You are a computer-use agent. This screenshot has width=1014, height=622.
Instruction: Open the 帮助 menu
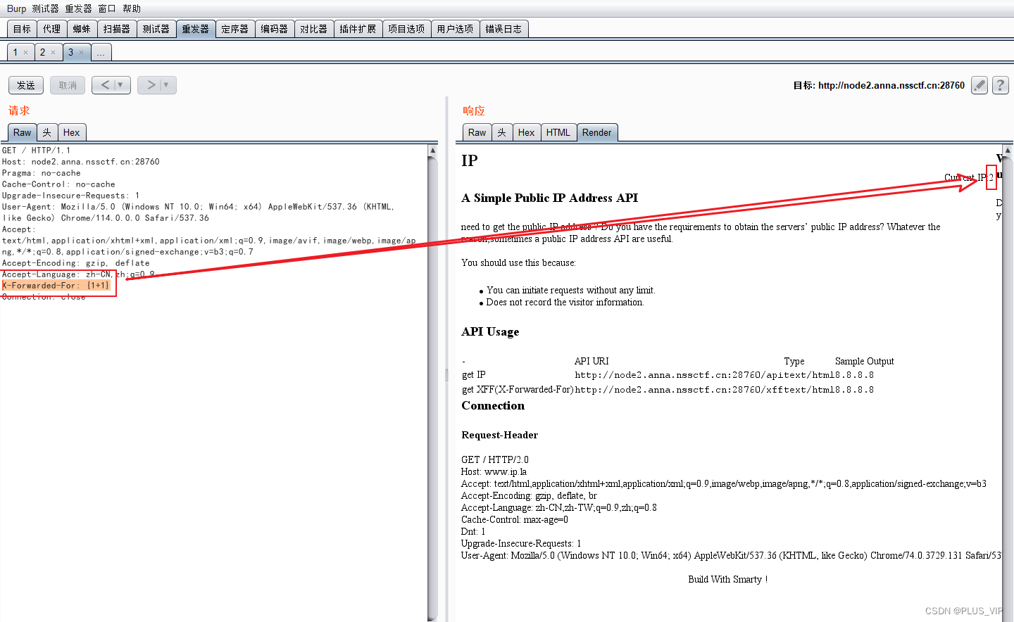pyautogui.click(x=132, y=8)
